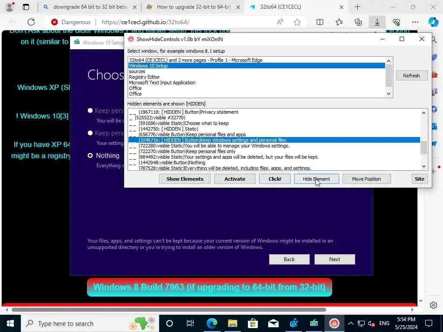Viewport: 443px width, 332px height.
Task: Open the split screen icon
Action: 320,22
